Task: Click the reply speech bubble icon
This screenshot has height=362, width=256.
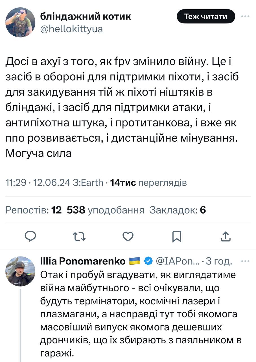Action: (30, 236)
